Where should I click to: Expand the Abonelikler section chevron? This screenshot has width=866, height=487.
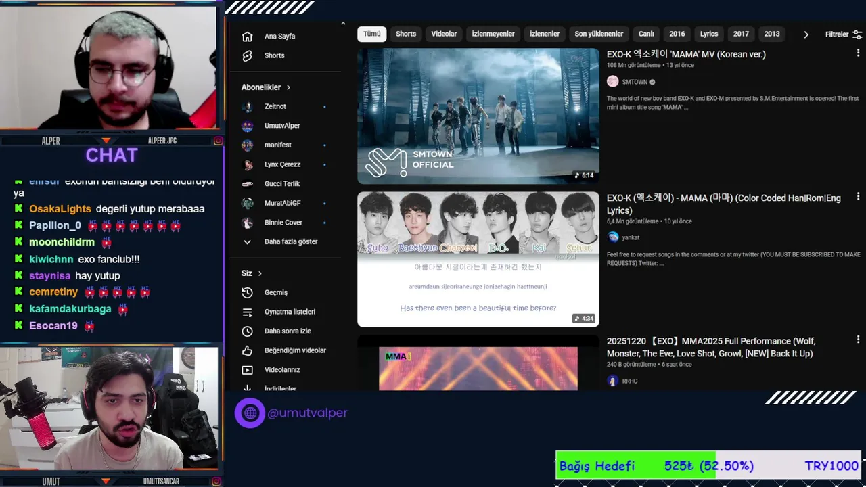[x=288, y=87]
